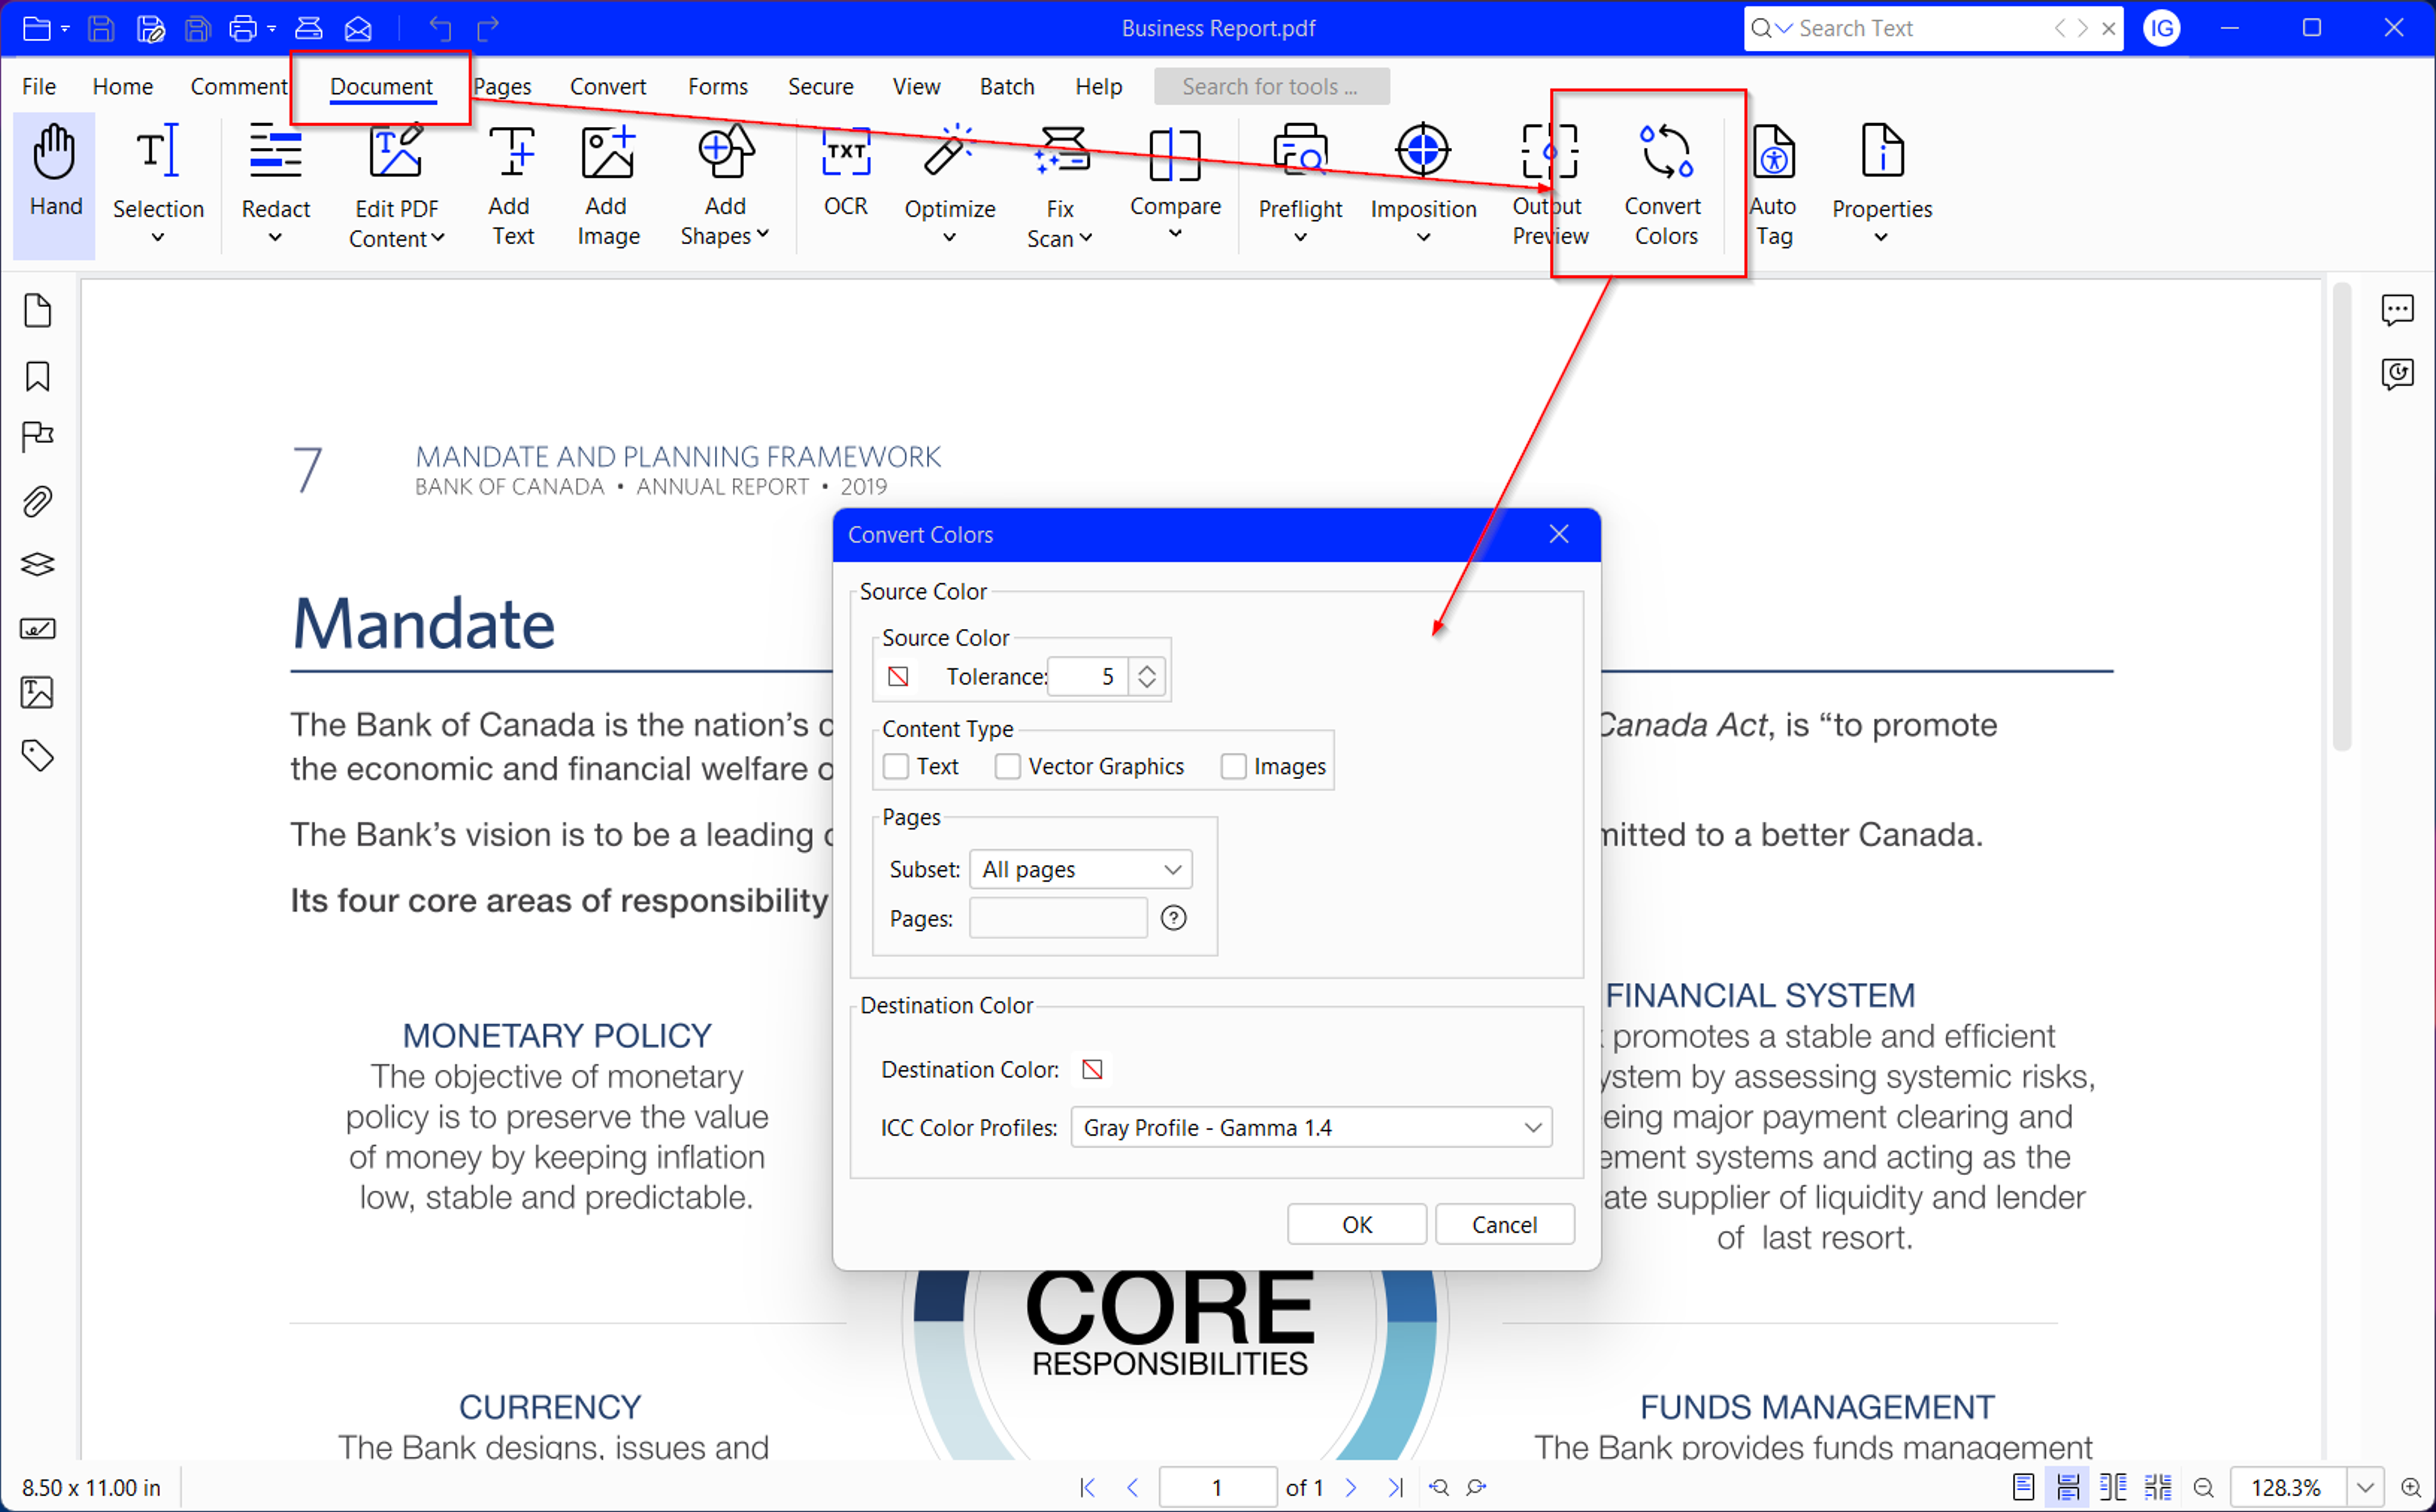Switch to the Convert tab
Viewport: 2436px width, 1512px height.
tap(608, 87)
